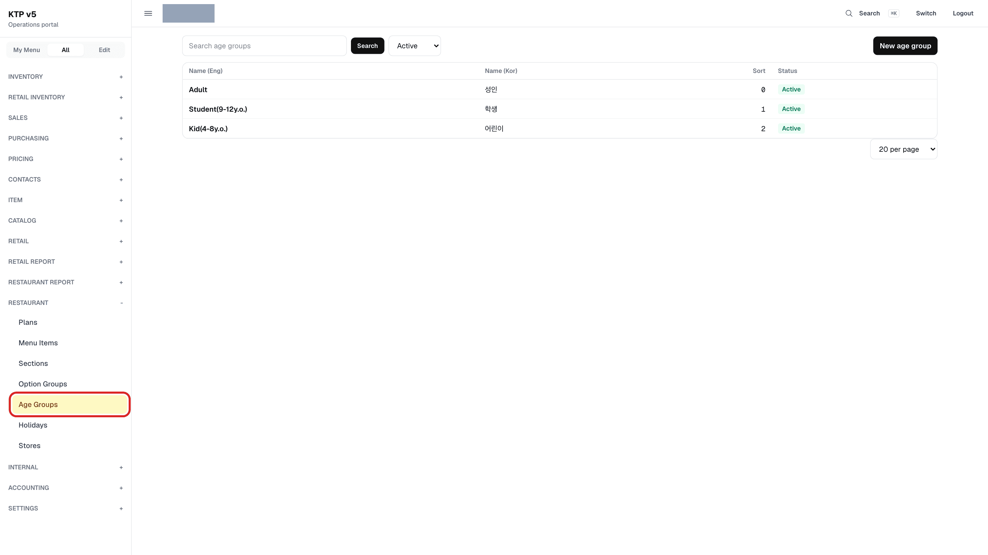This screenshot has width=988, height=555.
Task: Expand the CONTACTS section
Action: point(66,180)
